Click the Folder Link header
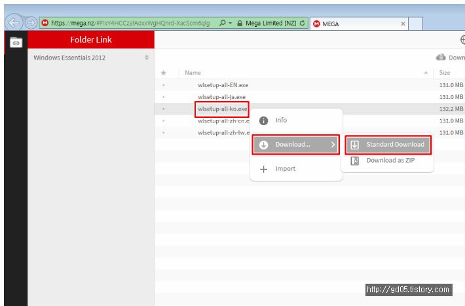 91,39
